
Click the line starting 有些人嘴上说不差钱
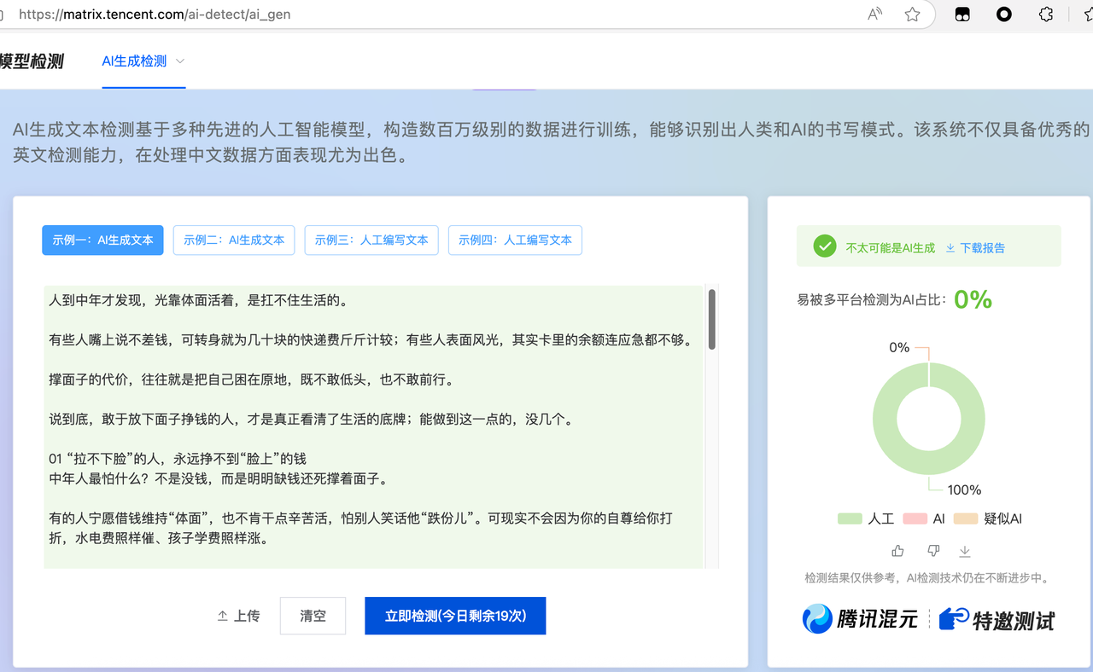[370, 340]
